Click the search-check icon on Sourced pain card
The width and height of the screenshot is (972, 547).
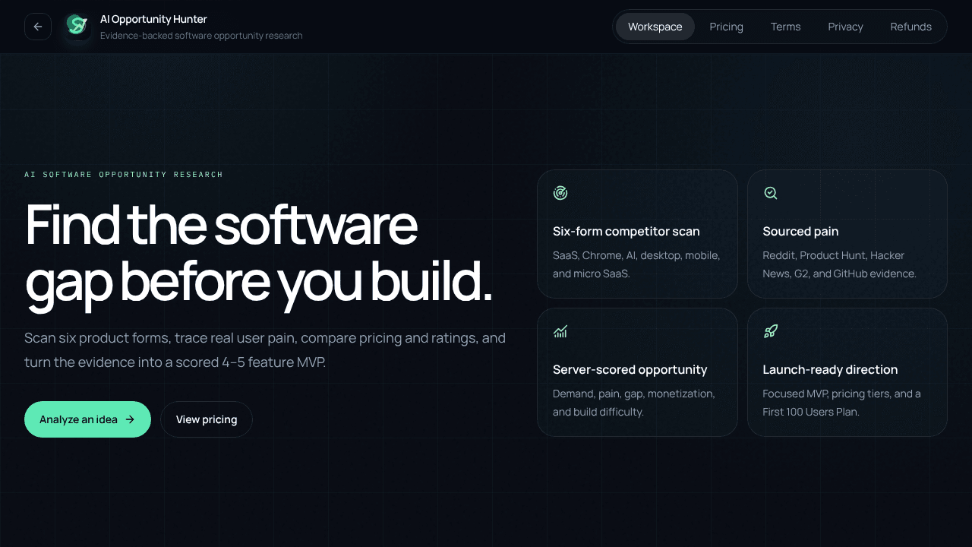[x=770, y=193]
